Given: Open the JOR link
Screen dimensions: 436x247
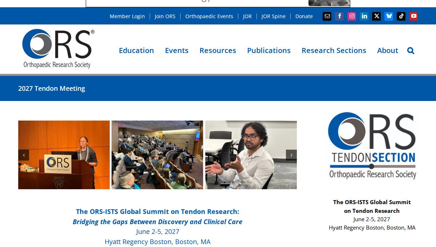Looking at the screenshot, I should click(247, 16).
